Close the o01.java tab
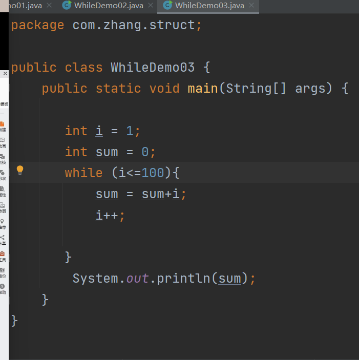Image resolution: width=359 pixels, height=360 pixels. coord(49,5)
